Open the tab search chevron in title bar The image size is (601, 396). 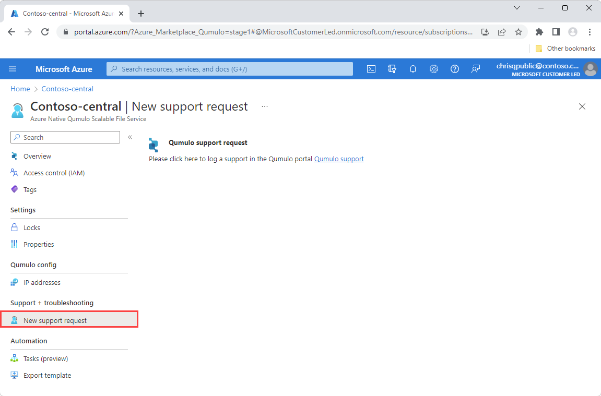pos(517,8)
